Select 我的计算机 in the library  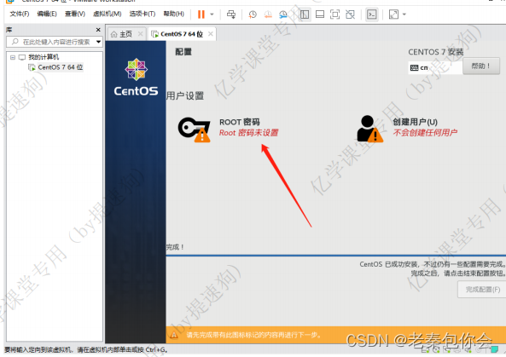(44, 57)
